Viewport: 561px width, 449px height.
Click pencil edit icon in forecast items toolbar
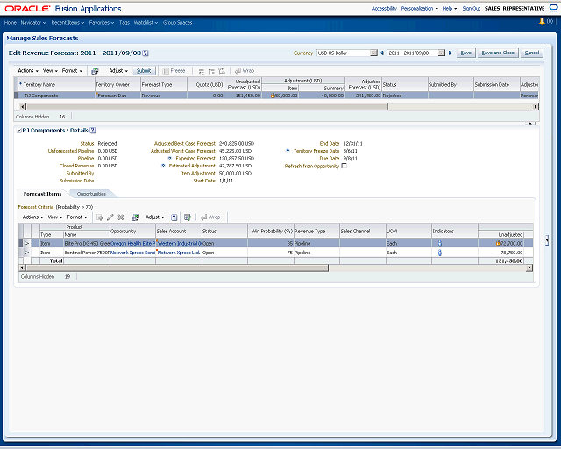[x=110, y=217]
